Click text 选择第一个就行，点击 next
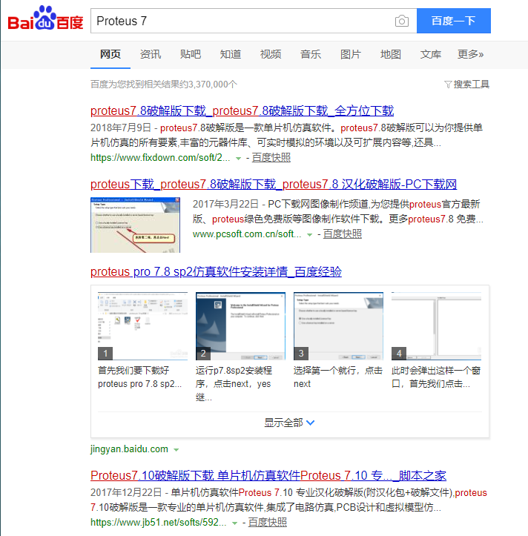 tap(338, 377)
